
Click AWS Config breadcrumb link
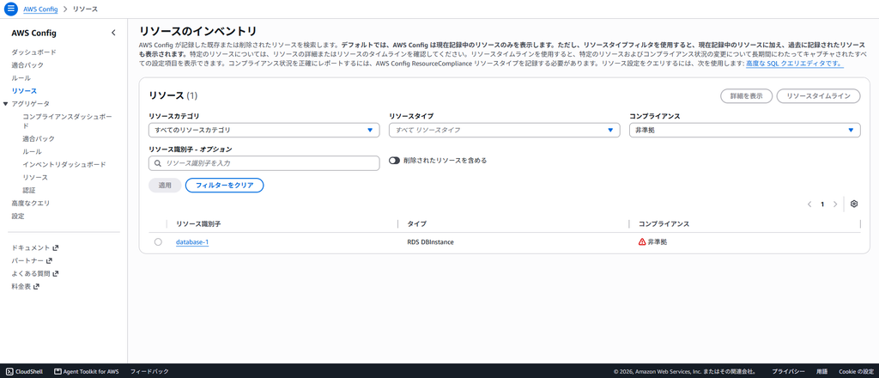pyautogui.click(x=40, y=9)
